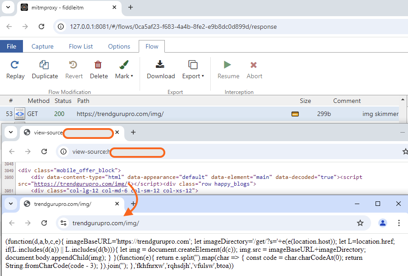Select the Flow tab
The image size is (408, 276).
click(152, 46)
